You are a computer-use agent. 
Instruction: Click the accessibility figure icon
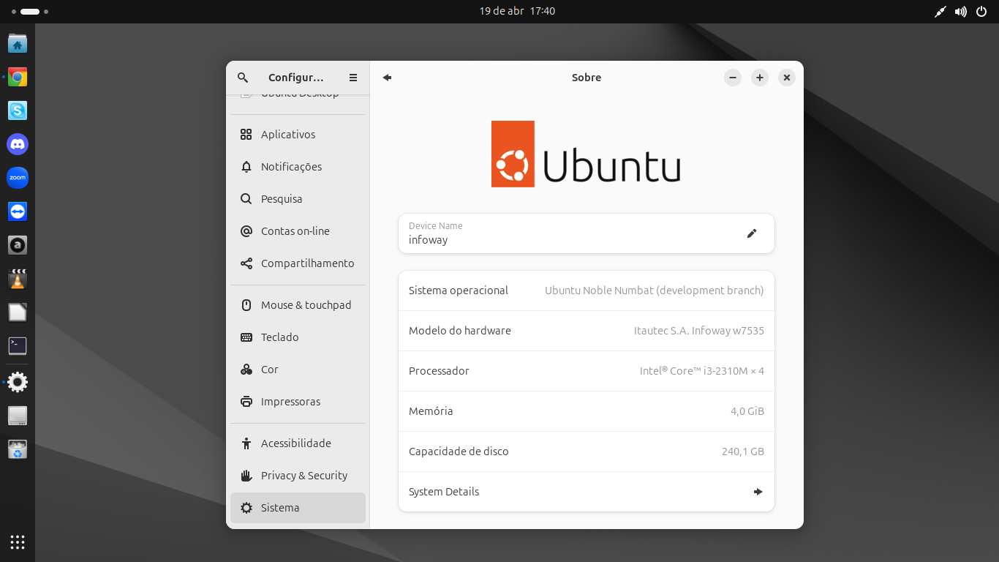point(246,443)
